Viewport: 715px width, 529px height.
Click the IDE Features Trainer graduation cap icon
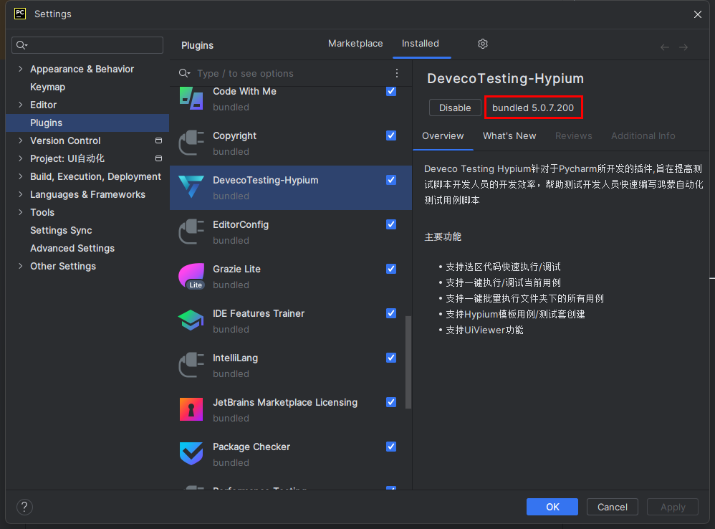tap(191, 320)
